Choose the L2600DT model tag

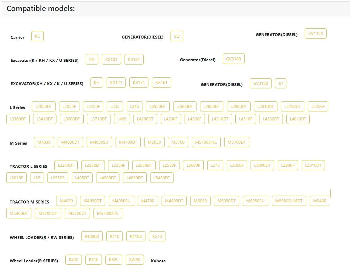(x=185, y=107)
